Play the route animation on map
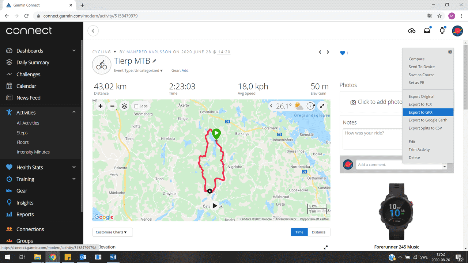 point(215,206)
